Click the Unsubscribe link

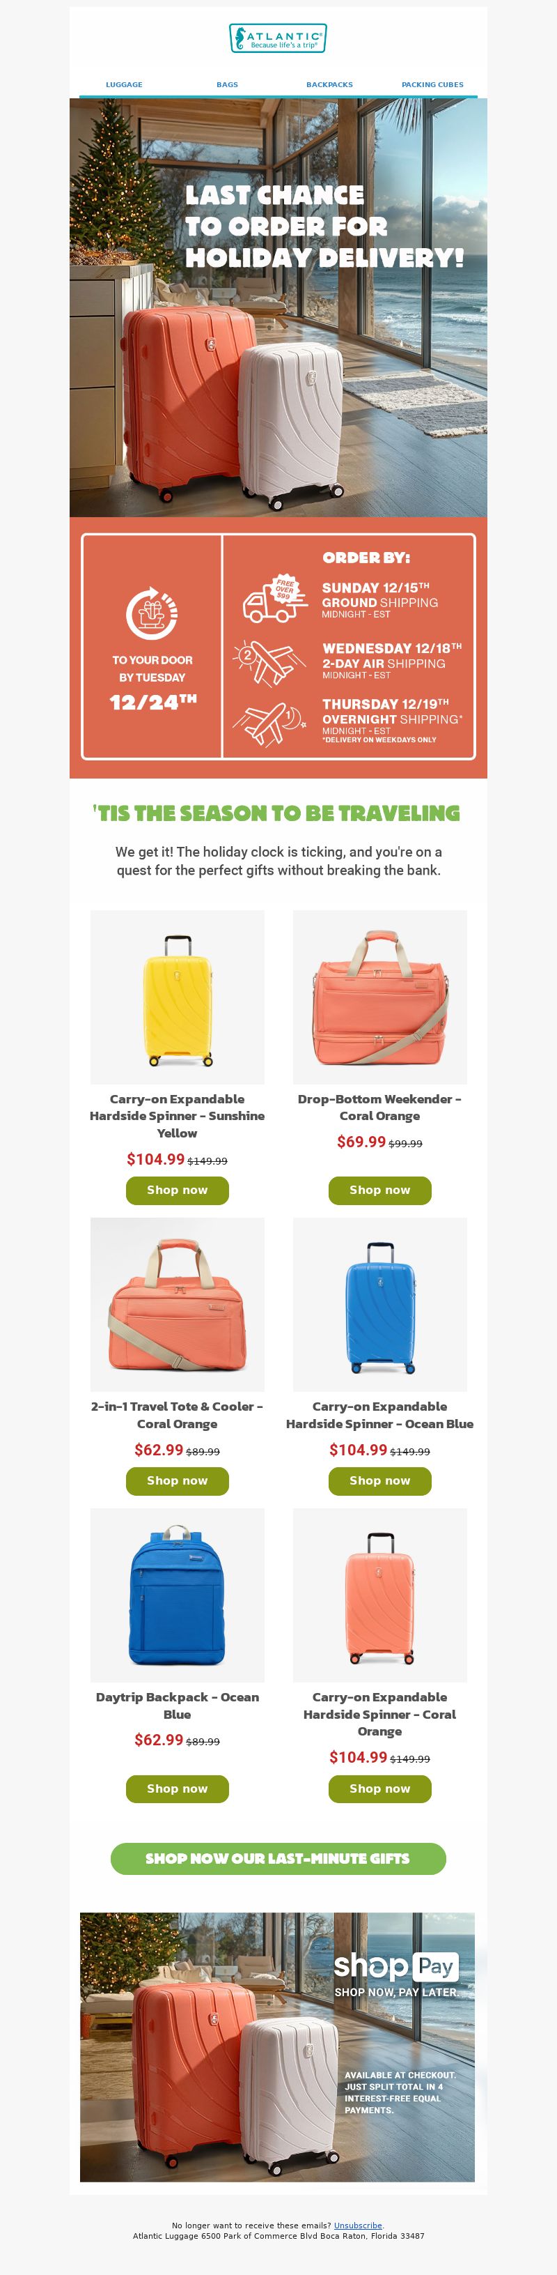coord(357,2225)
